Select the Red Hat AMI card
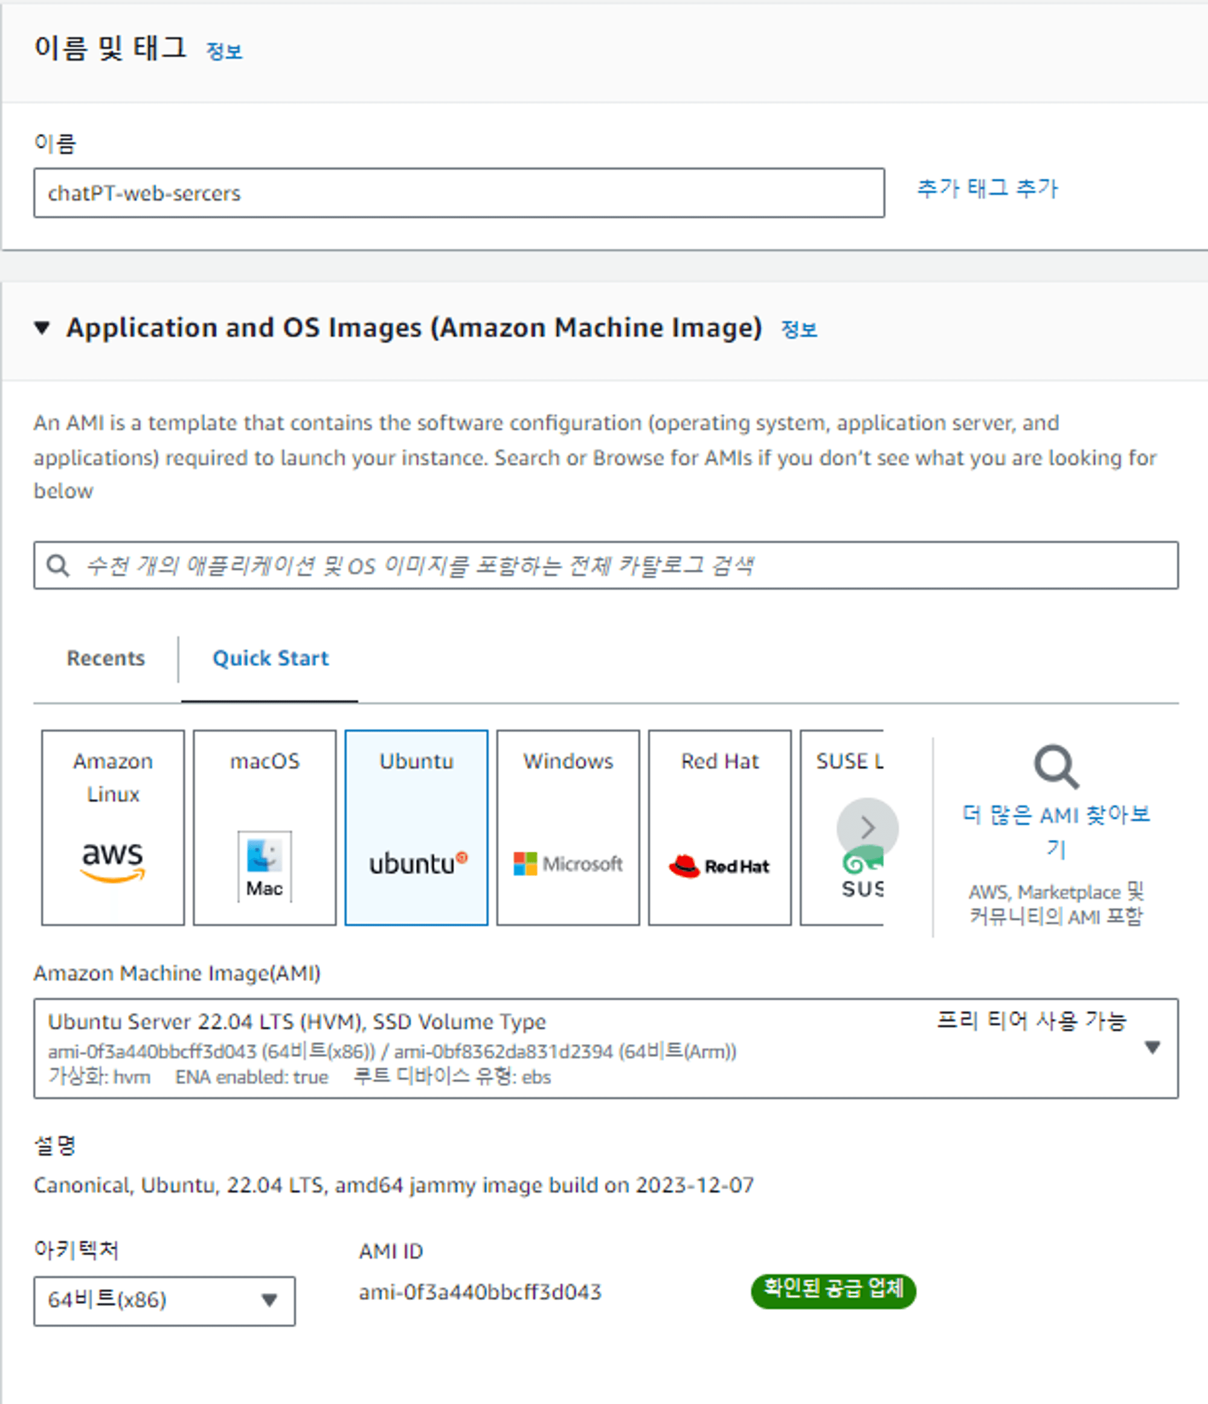 click(x=720, y=827)
